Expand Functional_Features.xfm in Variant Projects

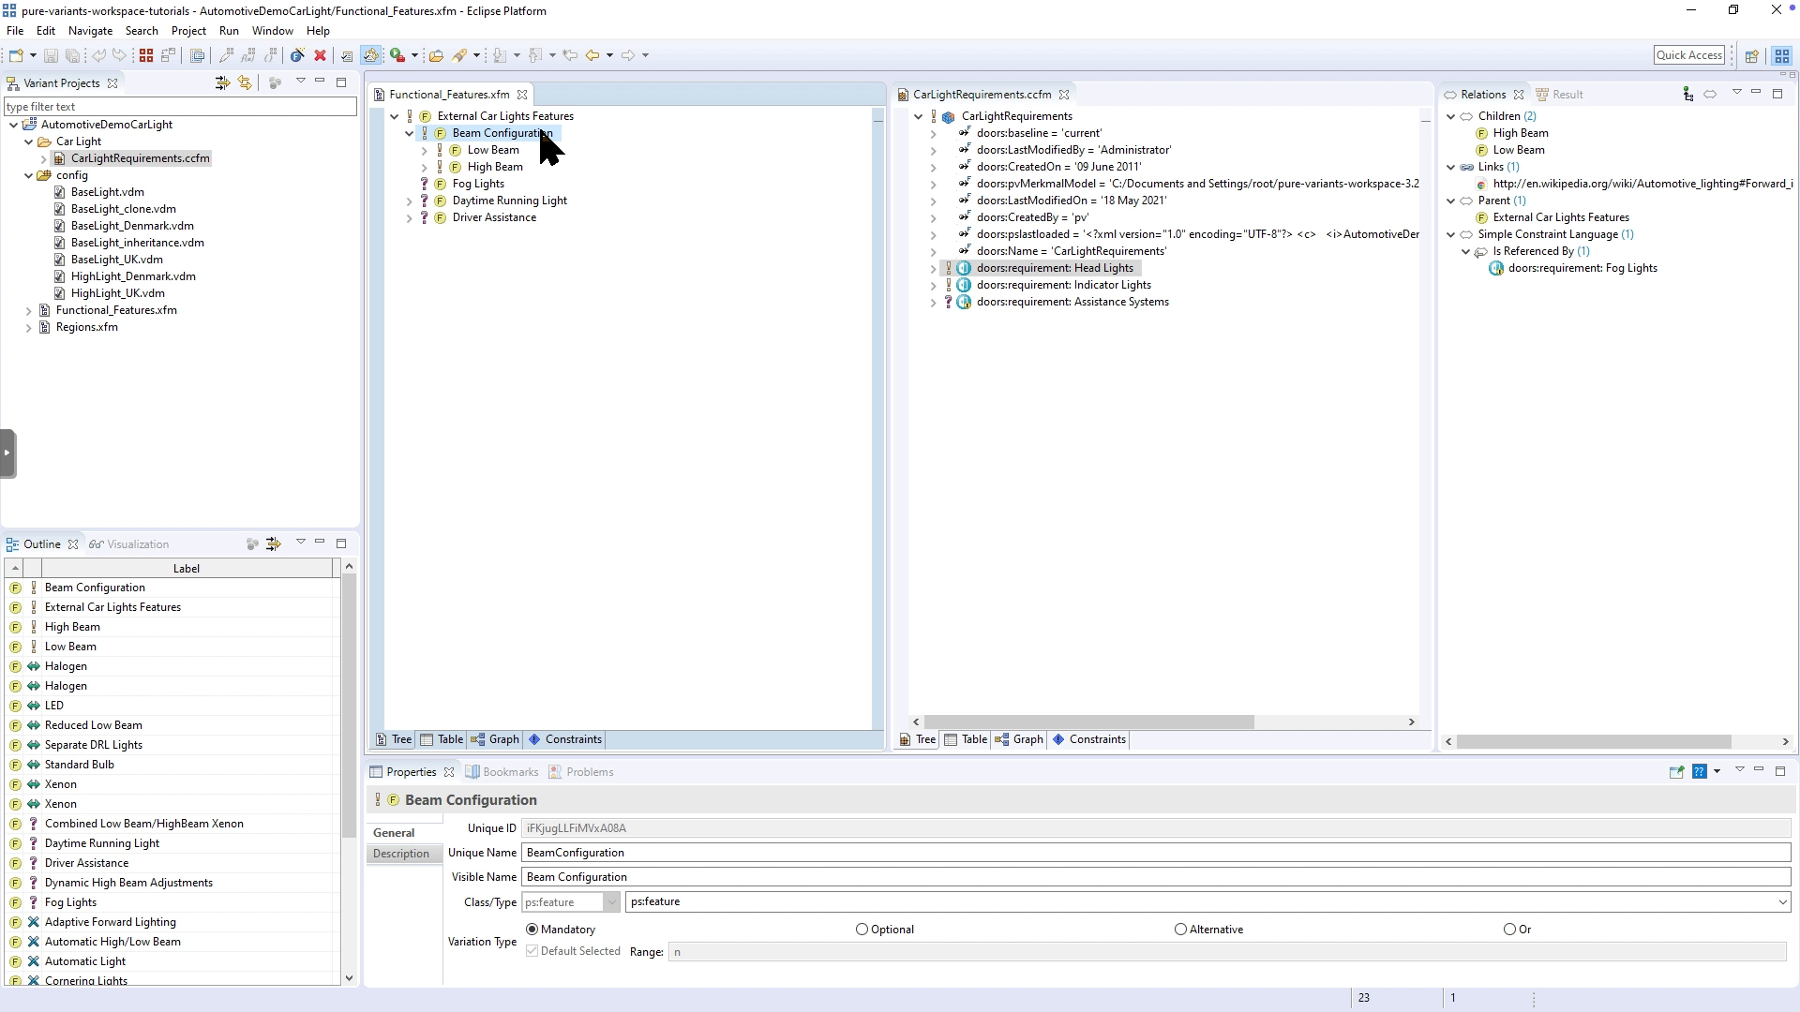coord(28,310)
